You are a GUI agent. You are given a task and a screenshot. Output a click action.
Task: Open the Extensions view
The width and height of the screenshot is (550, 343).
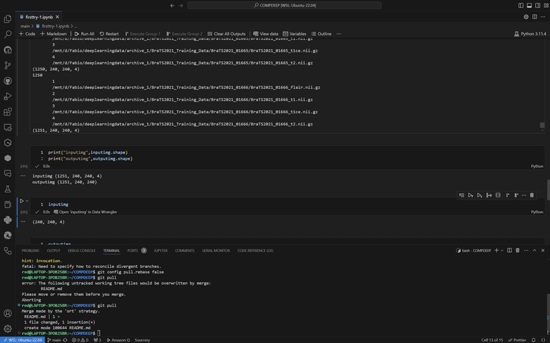(x=8, y=112)
